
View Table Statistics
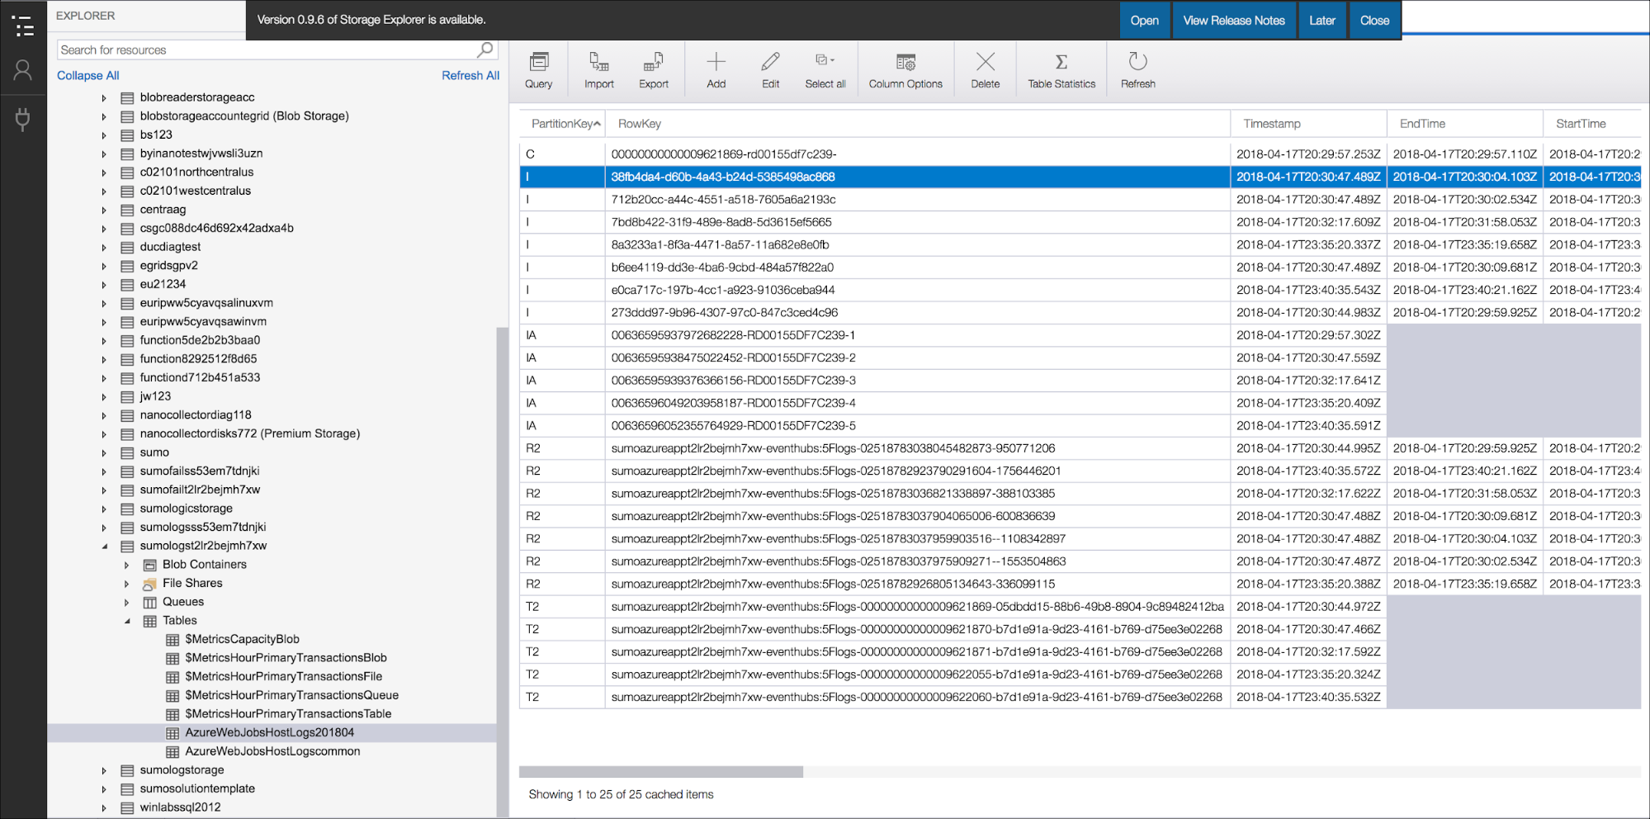[1061, 69]
